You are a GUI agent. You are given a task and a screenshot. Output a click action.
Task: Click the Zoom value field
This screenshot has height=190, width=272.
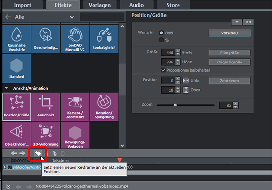pos(226,106)
